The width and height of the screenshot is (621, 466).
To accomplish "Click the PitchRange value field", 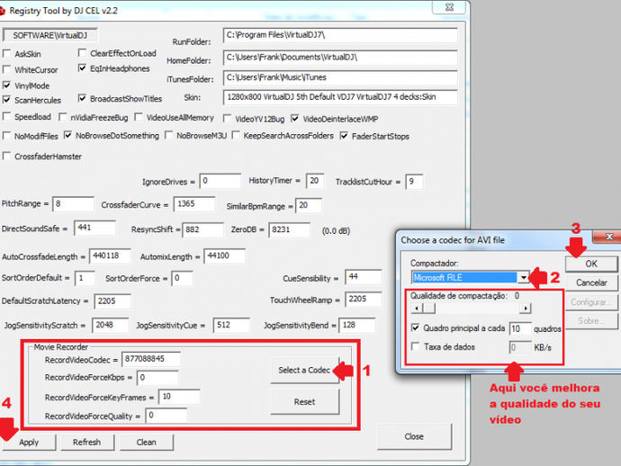I will [73, 204].
